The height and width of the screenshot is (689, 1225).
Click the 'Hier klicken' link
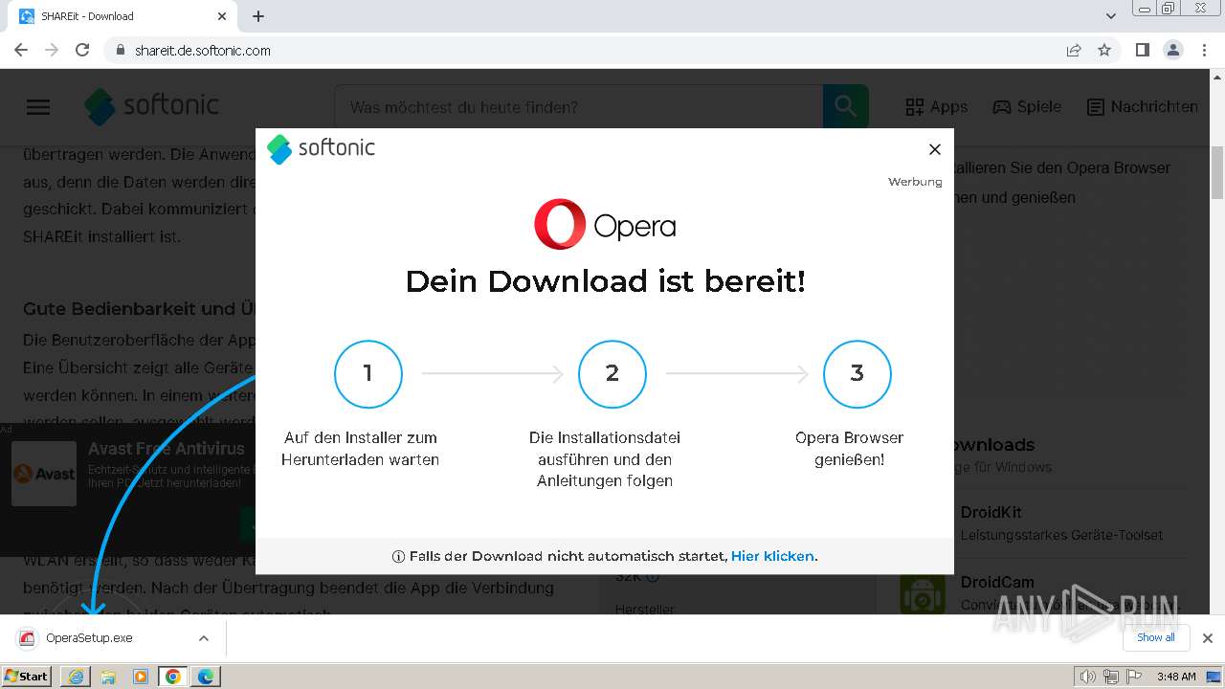[772, 556]
